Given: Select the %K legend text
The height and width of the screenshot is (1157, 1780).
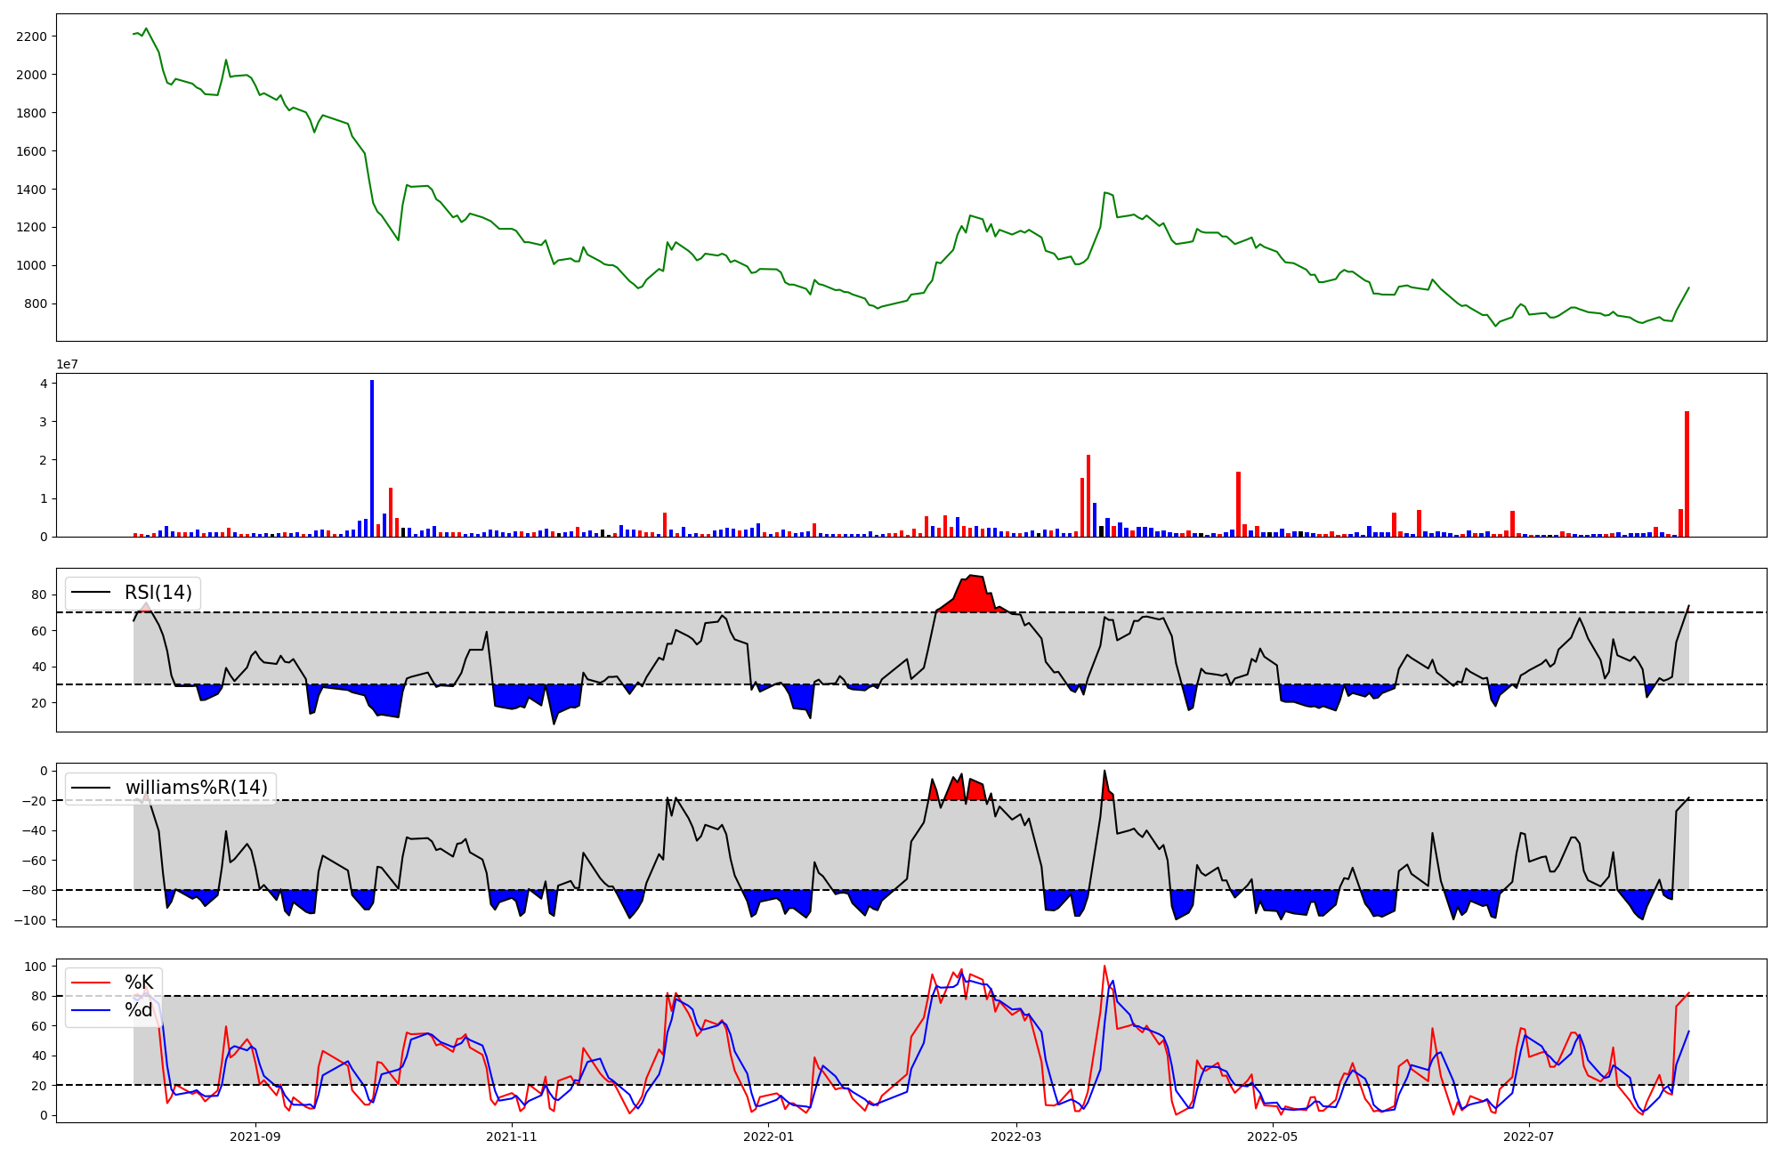Looking at the screenshot, I should pos(139,983).
